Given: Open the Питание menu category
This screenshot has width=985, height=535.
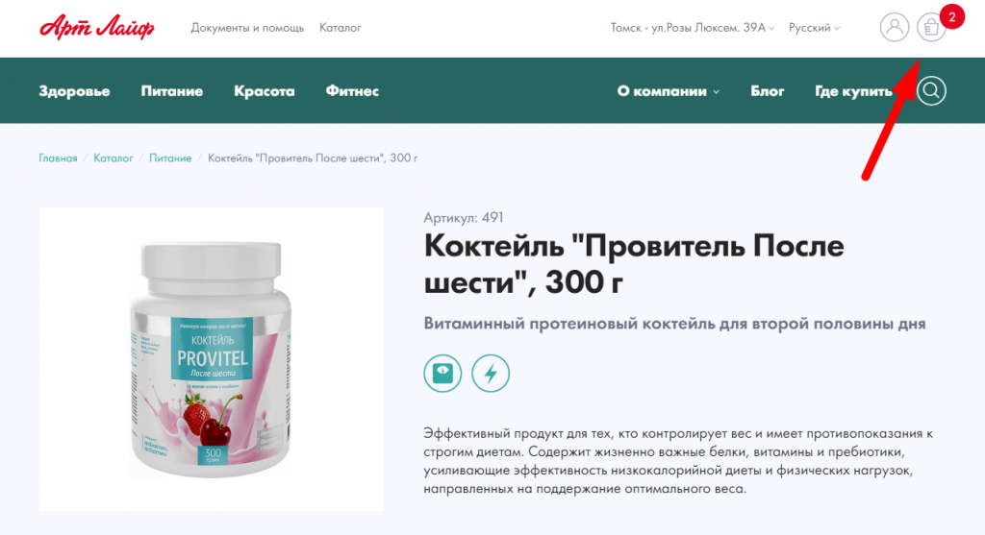Looking at the screenshot, I should pos(171,91).
